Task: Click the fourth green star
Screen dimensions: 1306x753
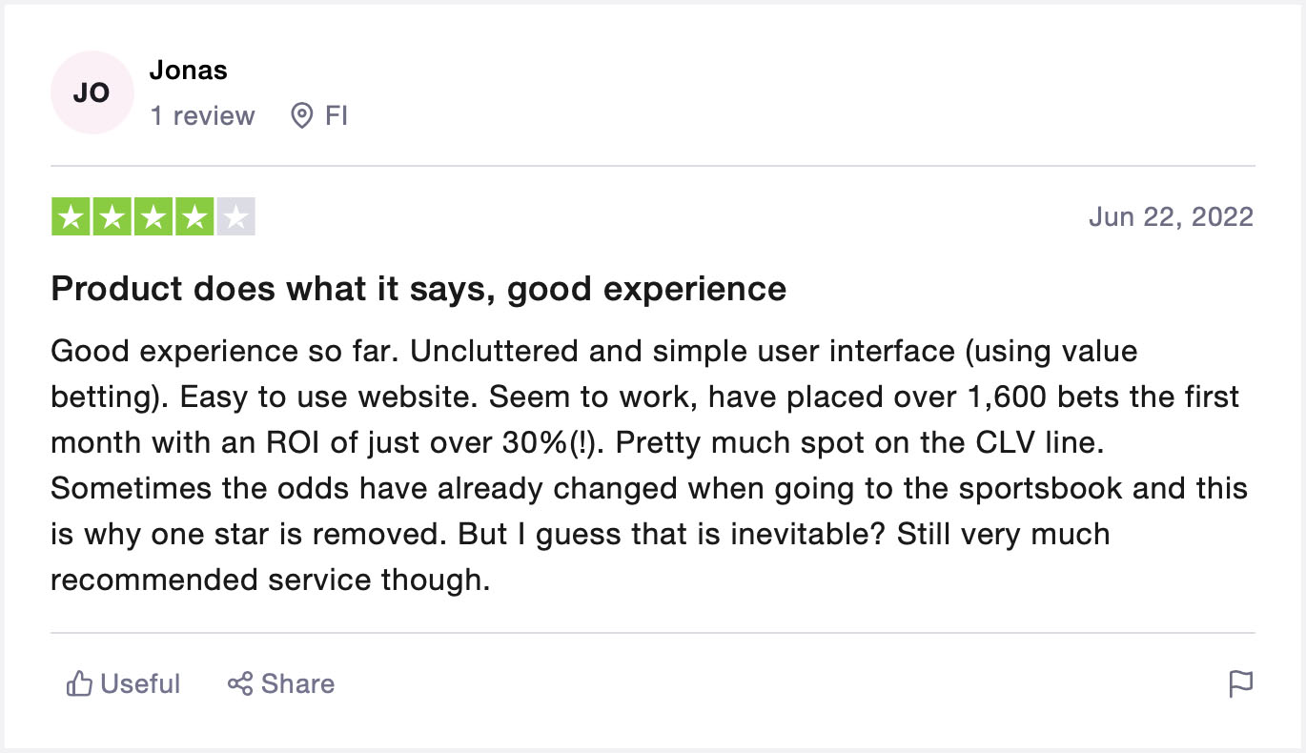Action: pyautogui.click(x=194, y=217)
